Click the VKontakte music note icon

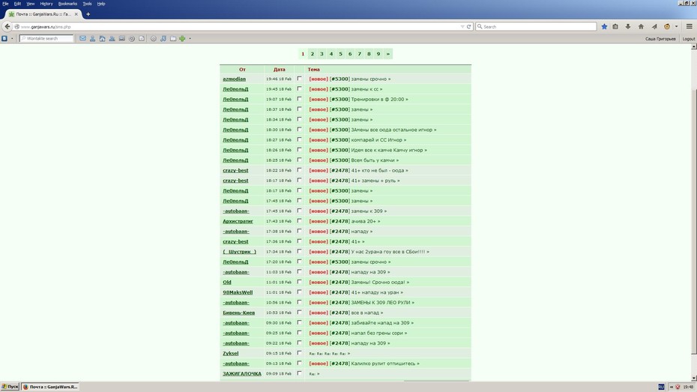point(163,39)
